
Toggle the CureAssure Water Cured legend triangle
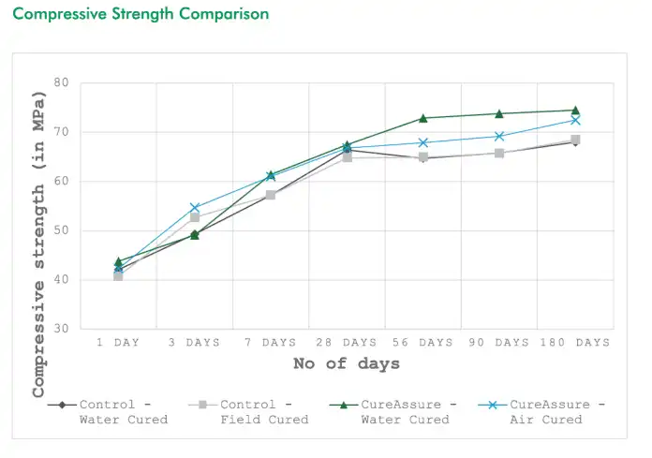344,406
